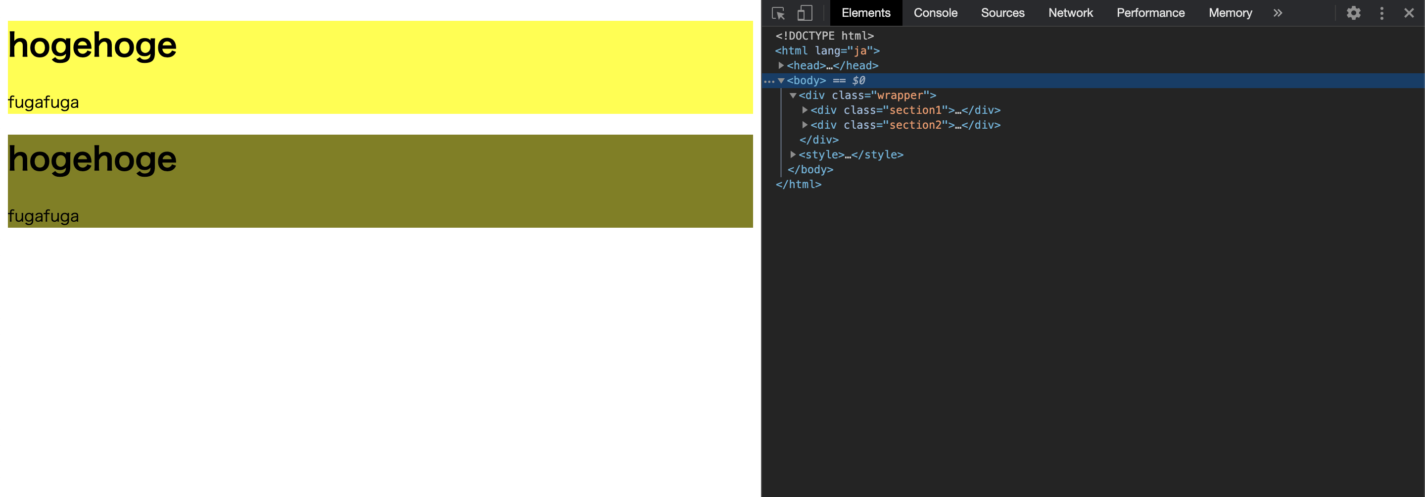Click the hogehoge heading in the page
The height and width of the screenshot is (497, 1425).
coord(92,44)
